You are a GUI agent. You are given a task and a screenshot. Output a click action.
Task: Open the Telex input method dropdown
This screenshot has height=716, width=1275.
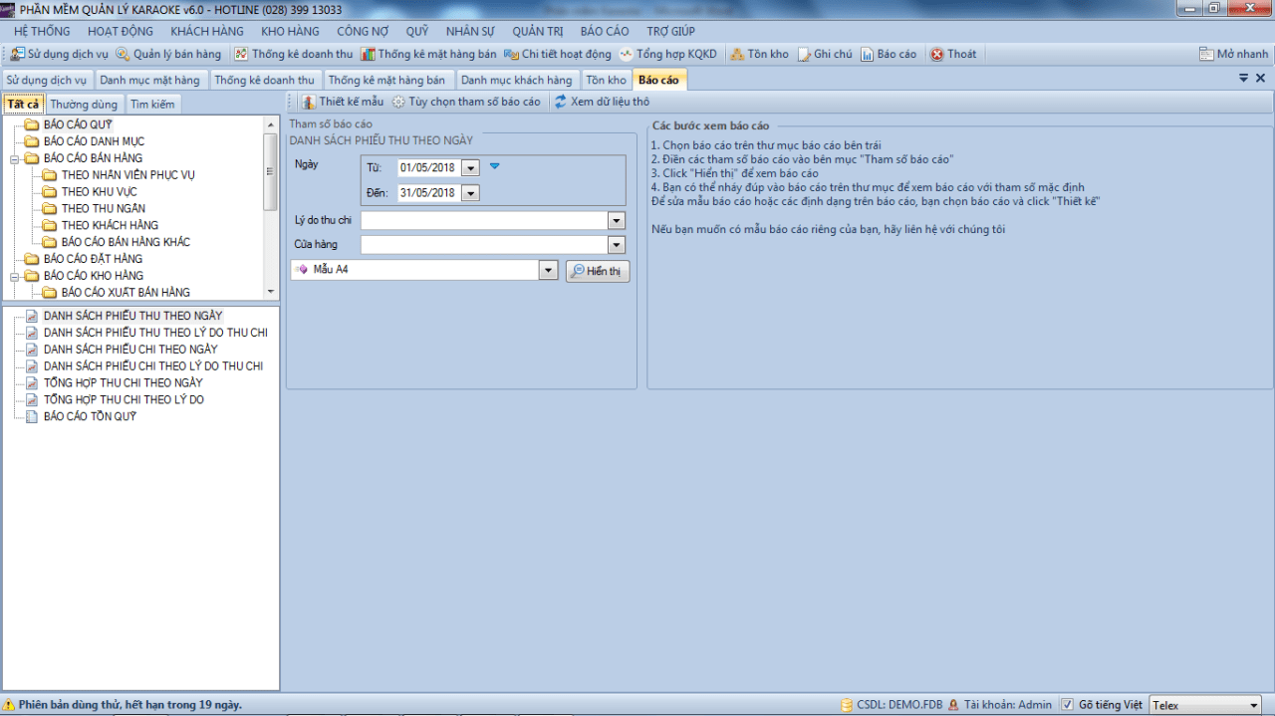1254,705
